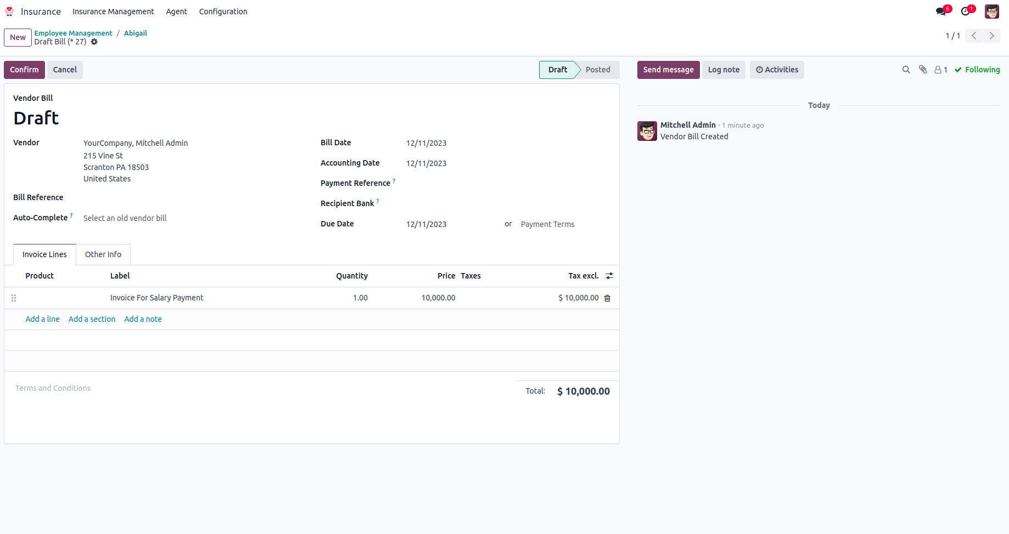The height and width of the screenshot is (534, 1009).
Task: Click the Bill Reference input field
Action: 192,197
